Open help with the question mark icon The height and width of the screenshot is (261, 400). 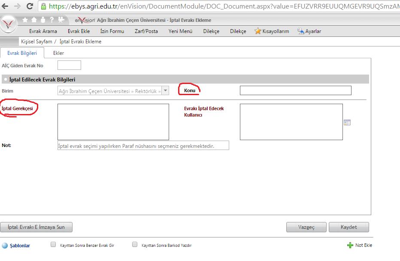tap(52, 20)
